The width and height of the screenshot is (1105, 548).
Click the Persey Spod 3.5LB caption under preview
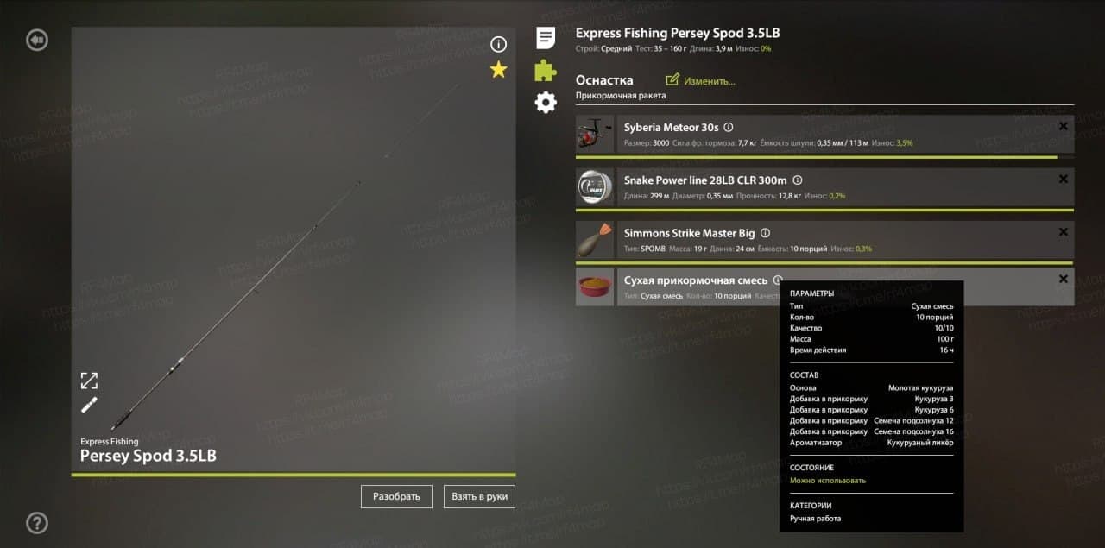(x=148, y=456)
